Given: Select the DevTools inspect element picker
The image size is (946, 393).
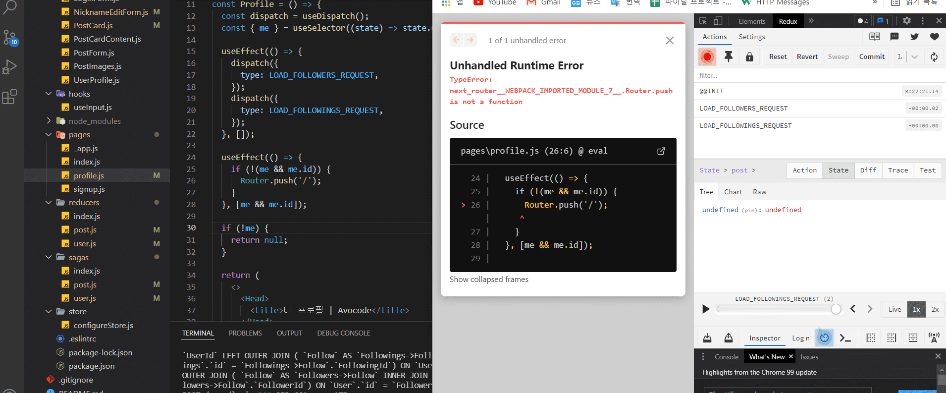Looking at the screenshot, I should point(703,21).
